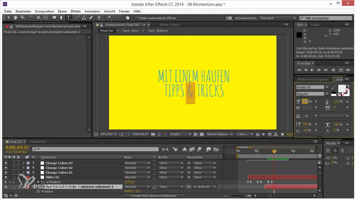The image size is (356, 200).
Task: Hide the Change Colors 01 layer
Action: coord(6,172)
